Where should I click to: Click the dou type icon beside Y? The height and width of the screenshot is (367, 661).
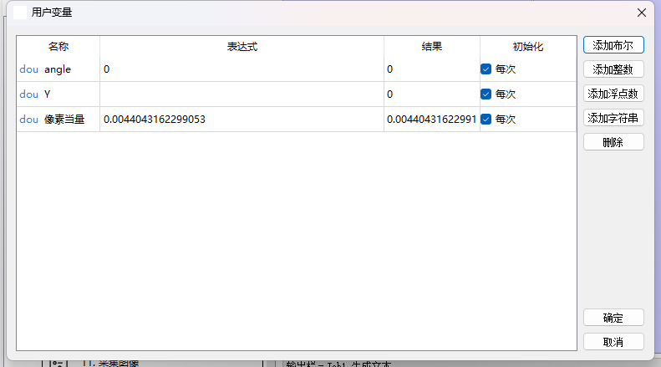[x=28, y=94]
